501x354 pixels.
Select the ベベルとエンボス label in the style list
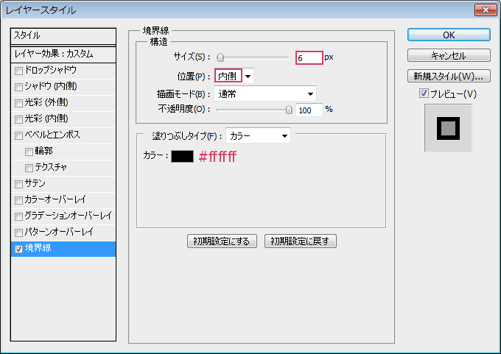(52, 135)
